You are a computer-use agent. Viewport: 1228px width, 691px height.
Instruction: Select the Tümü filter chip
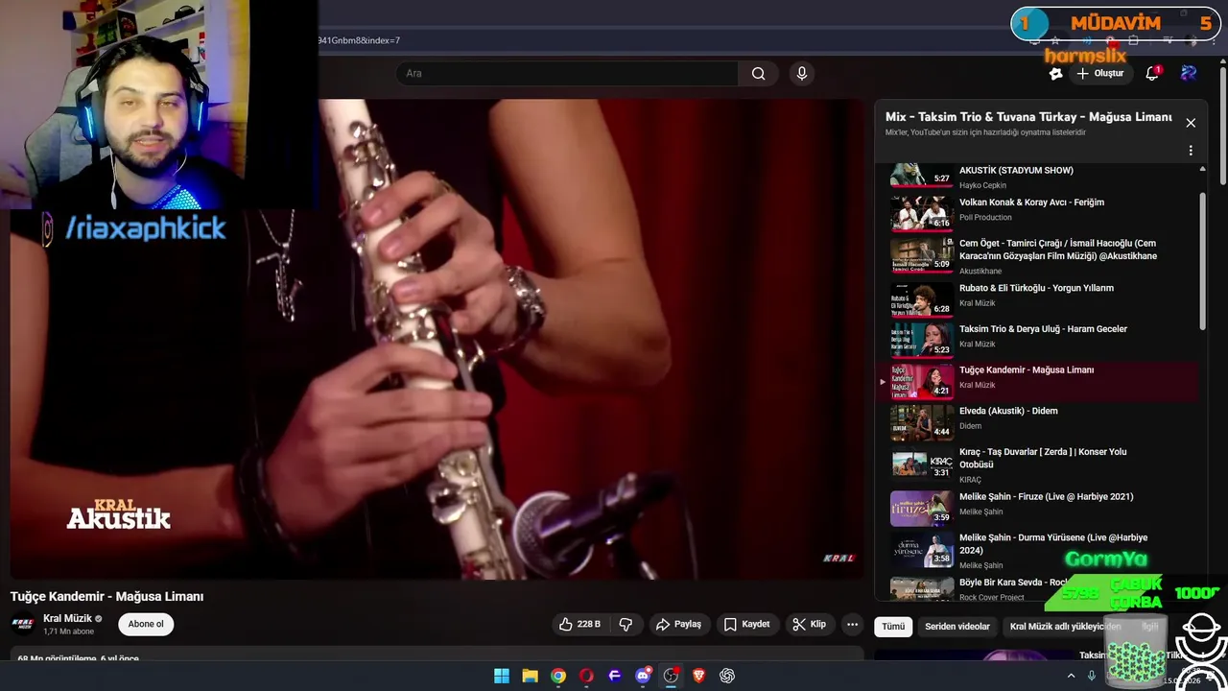pyautogui.click(x=893, y=627)
